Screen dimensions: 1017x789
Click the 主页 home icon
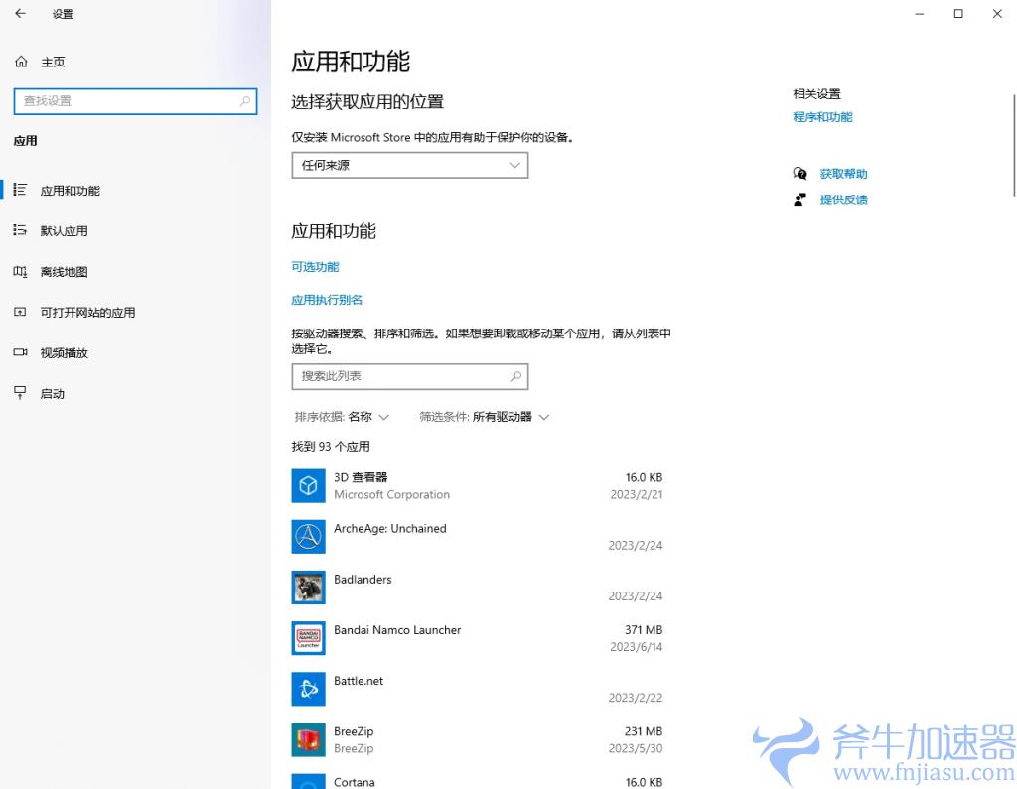coord(22,62)
